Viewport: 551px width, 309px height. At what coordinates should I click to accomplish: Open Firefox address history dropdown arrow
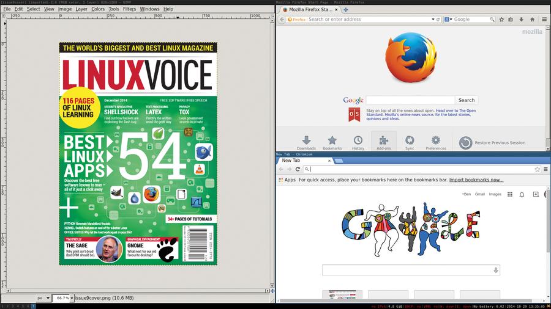coord(433,20)
